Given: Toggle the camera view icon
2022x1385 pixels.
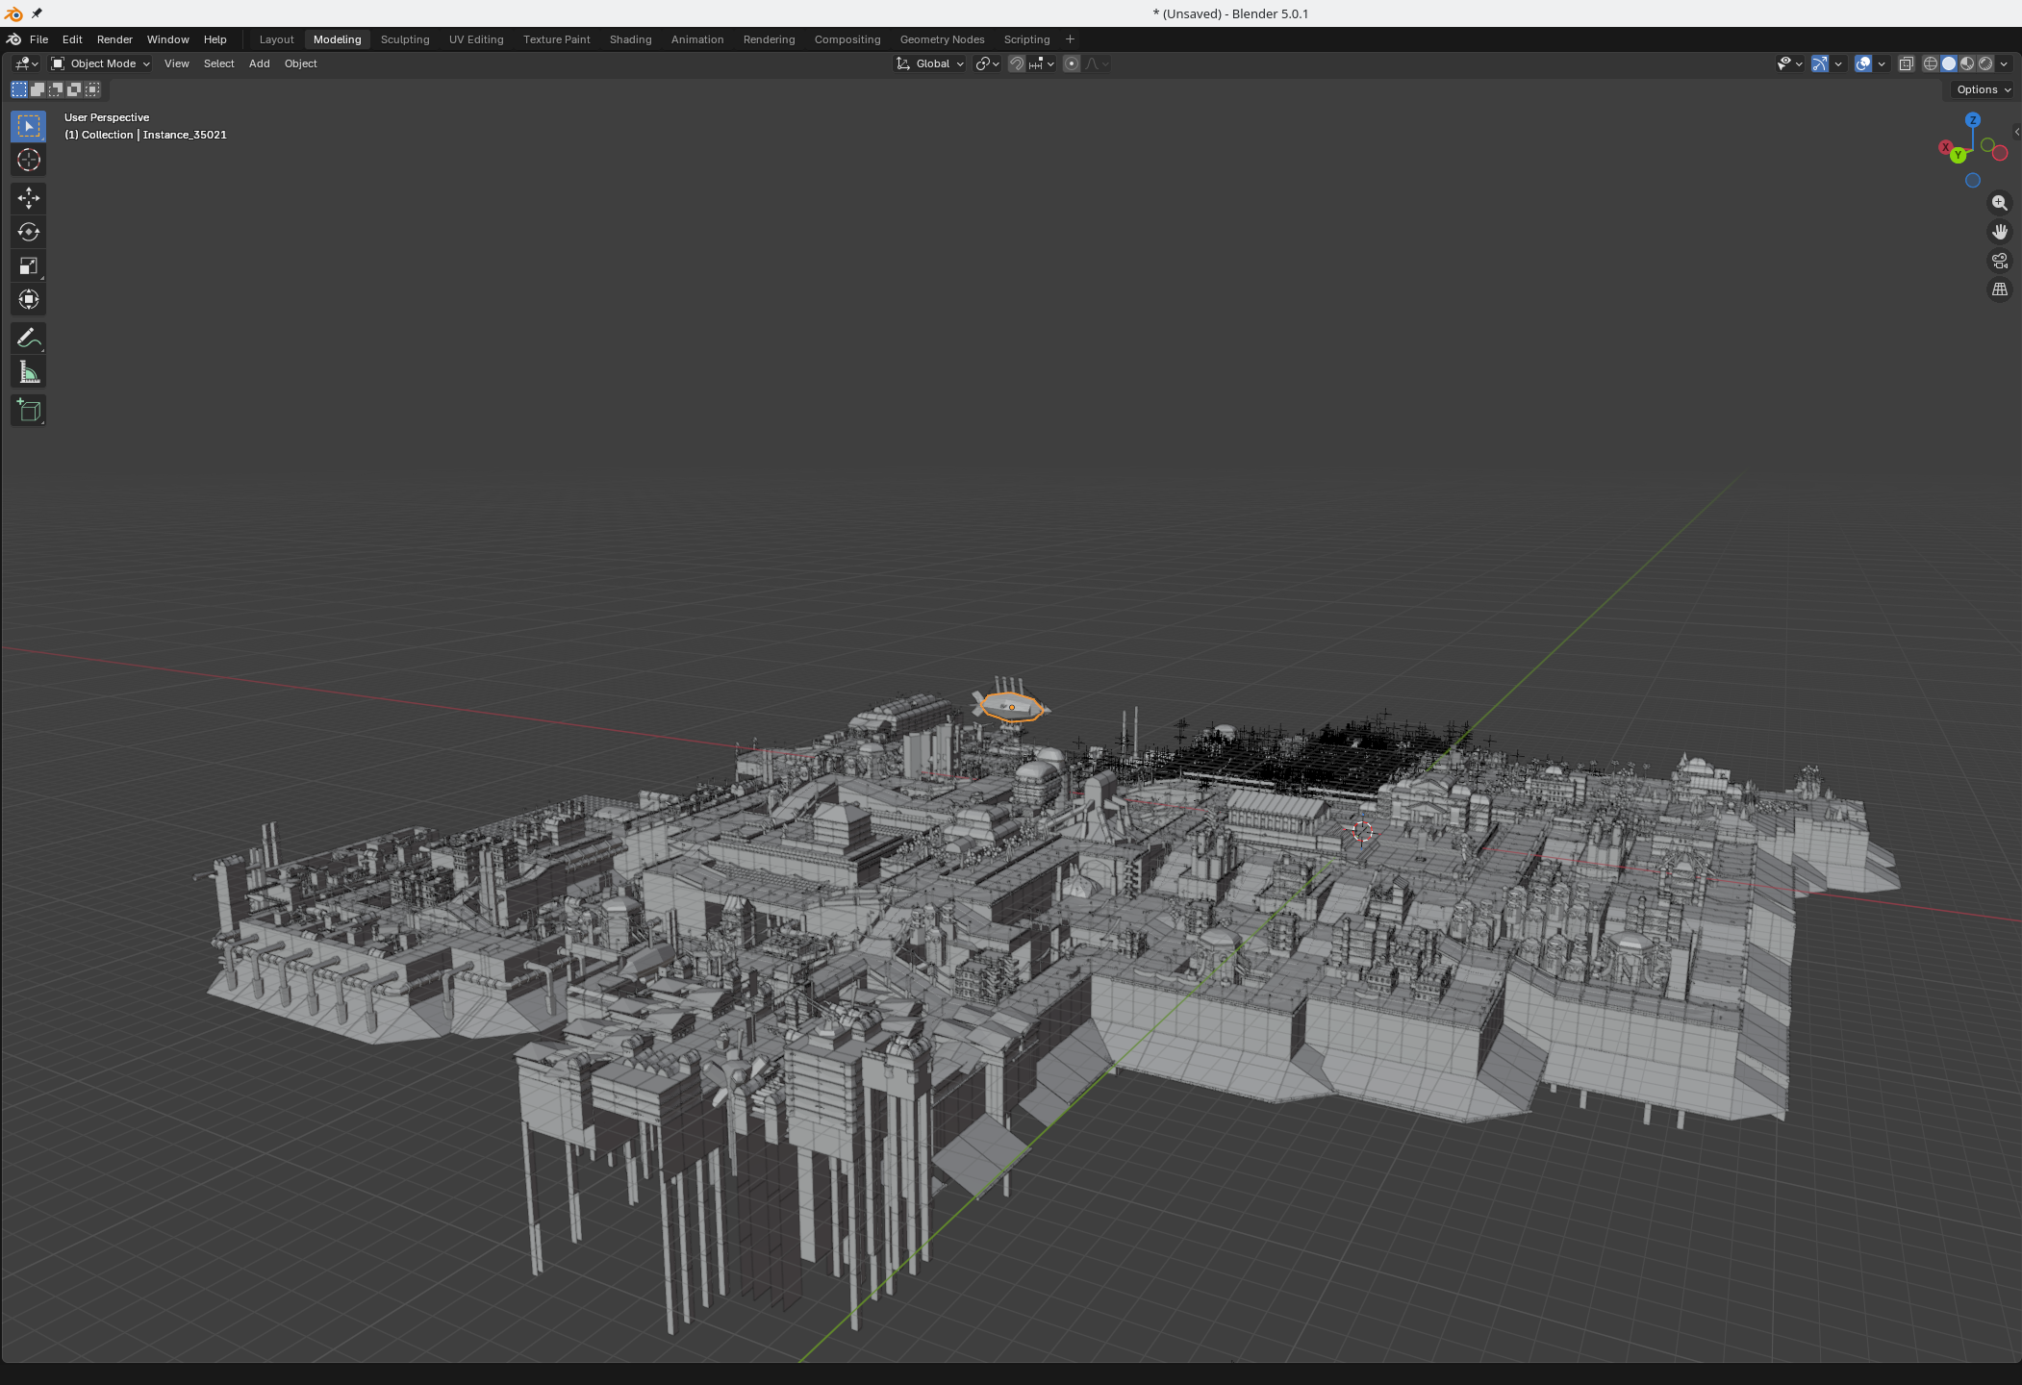Looking at the screenshot, I should pyautogui.click(x=2000, y=261).
